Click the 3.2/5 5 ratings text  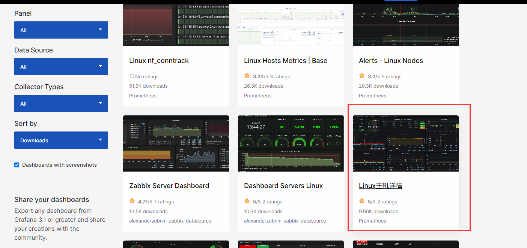[x=385, y=76]
